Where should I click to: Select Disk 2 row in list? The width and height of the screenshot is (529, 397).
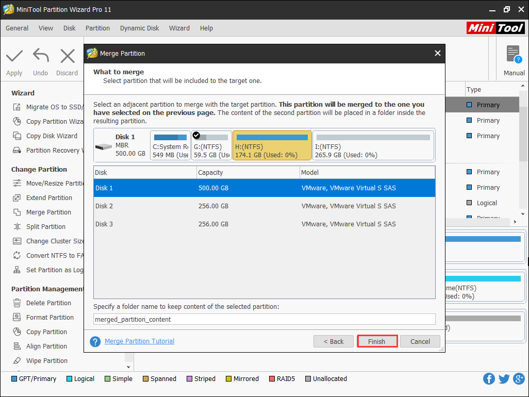pyautogui.click(x=264, y=206)
